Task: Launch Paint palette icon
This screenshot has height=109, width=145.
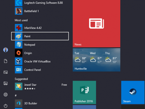Action: (19, 36)
